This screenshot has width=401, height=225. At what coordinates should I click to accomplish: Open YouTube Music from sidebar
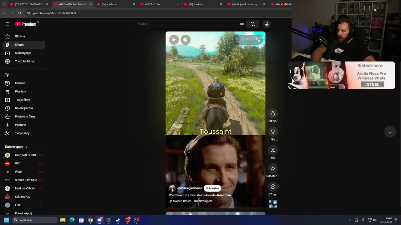[x=24, y=61]
